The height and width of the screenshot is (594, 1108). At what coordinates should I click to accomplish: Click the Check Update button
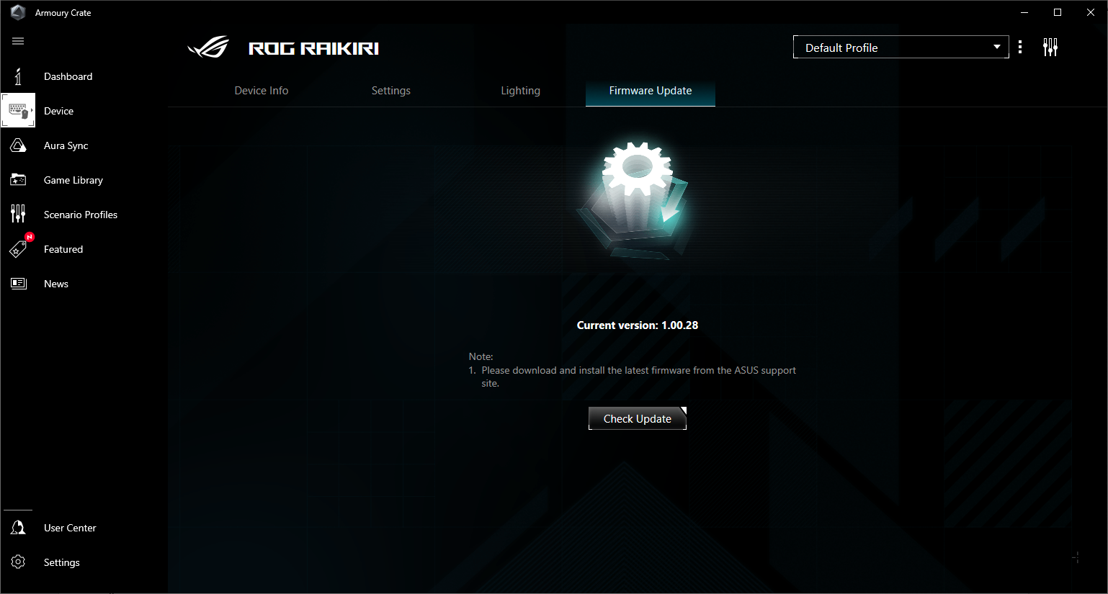point(638,418)
